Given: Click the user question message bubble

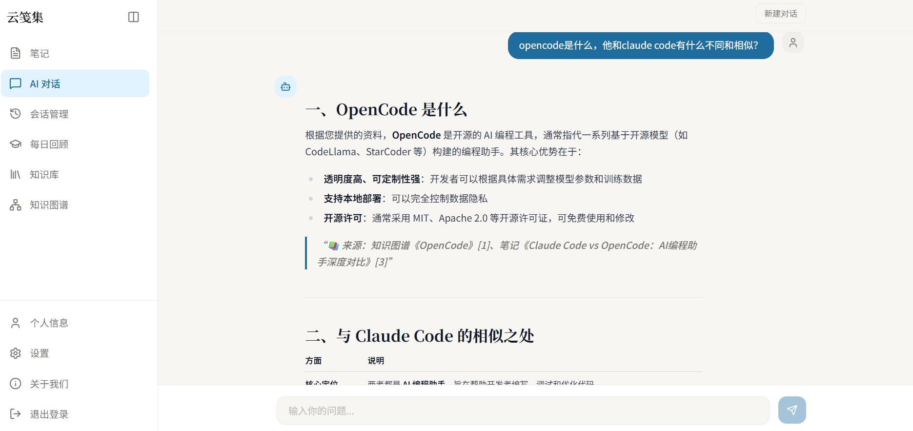Looking at the screenshot, I should pos(641,45).
